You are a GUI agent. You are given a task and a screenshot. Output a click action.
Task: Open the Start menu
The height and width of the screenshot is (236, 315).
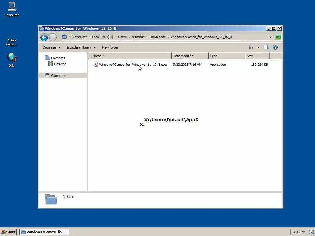[8, 232]
